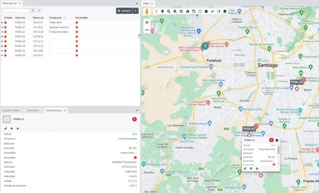
Task: Zoom out the map with minus button
Action: 147,30
